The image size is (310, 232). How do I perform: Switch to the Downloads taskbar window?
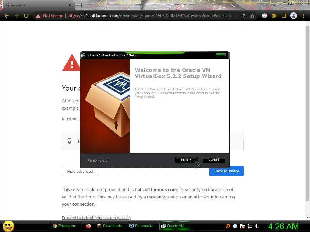110,226
